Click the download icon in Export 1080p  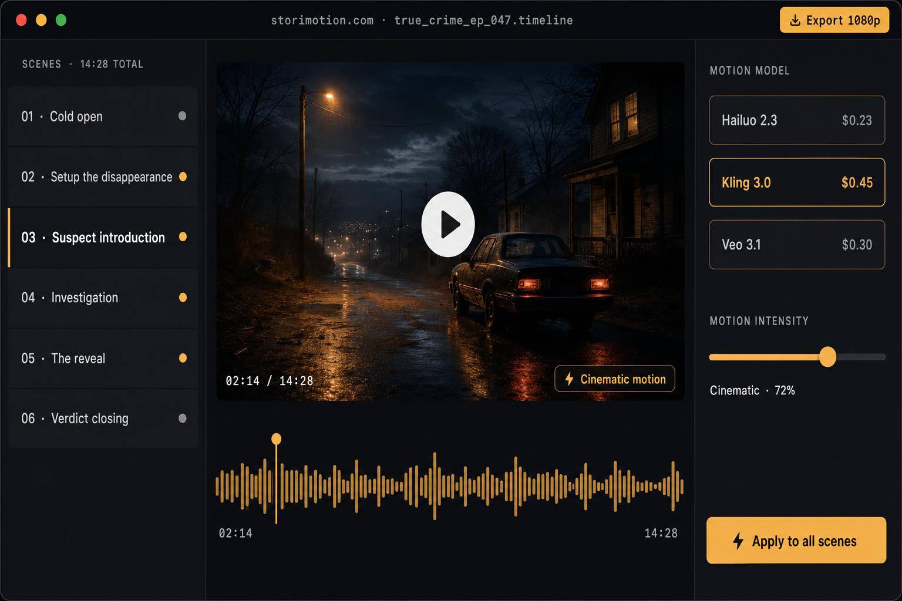pyautogui.click(x=795, y=21)
